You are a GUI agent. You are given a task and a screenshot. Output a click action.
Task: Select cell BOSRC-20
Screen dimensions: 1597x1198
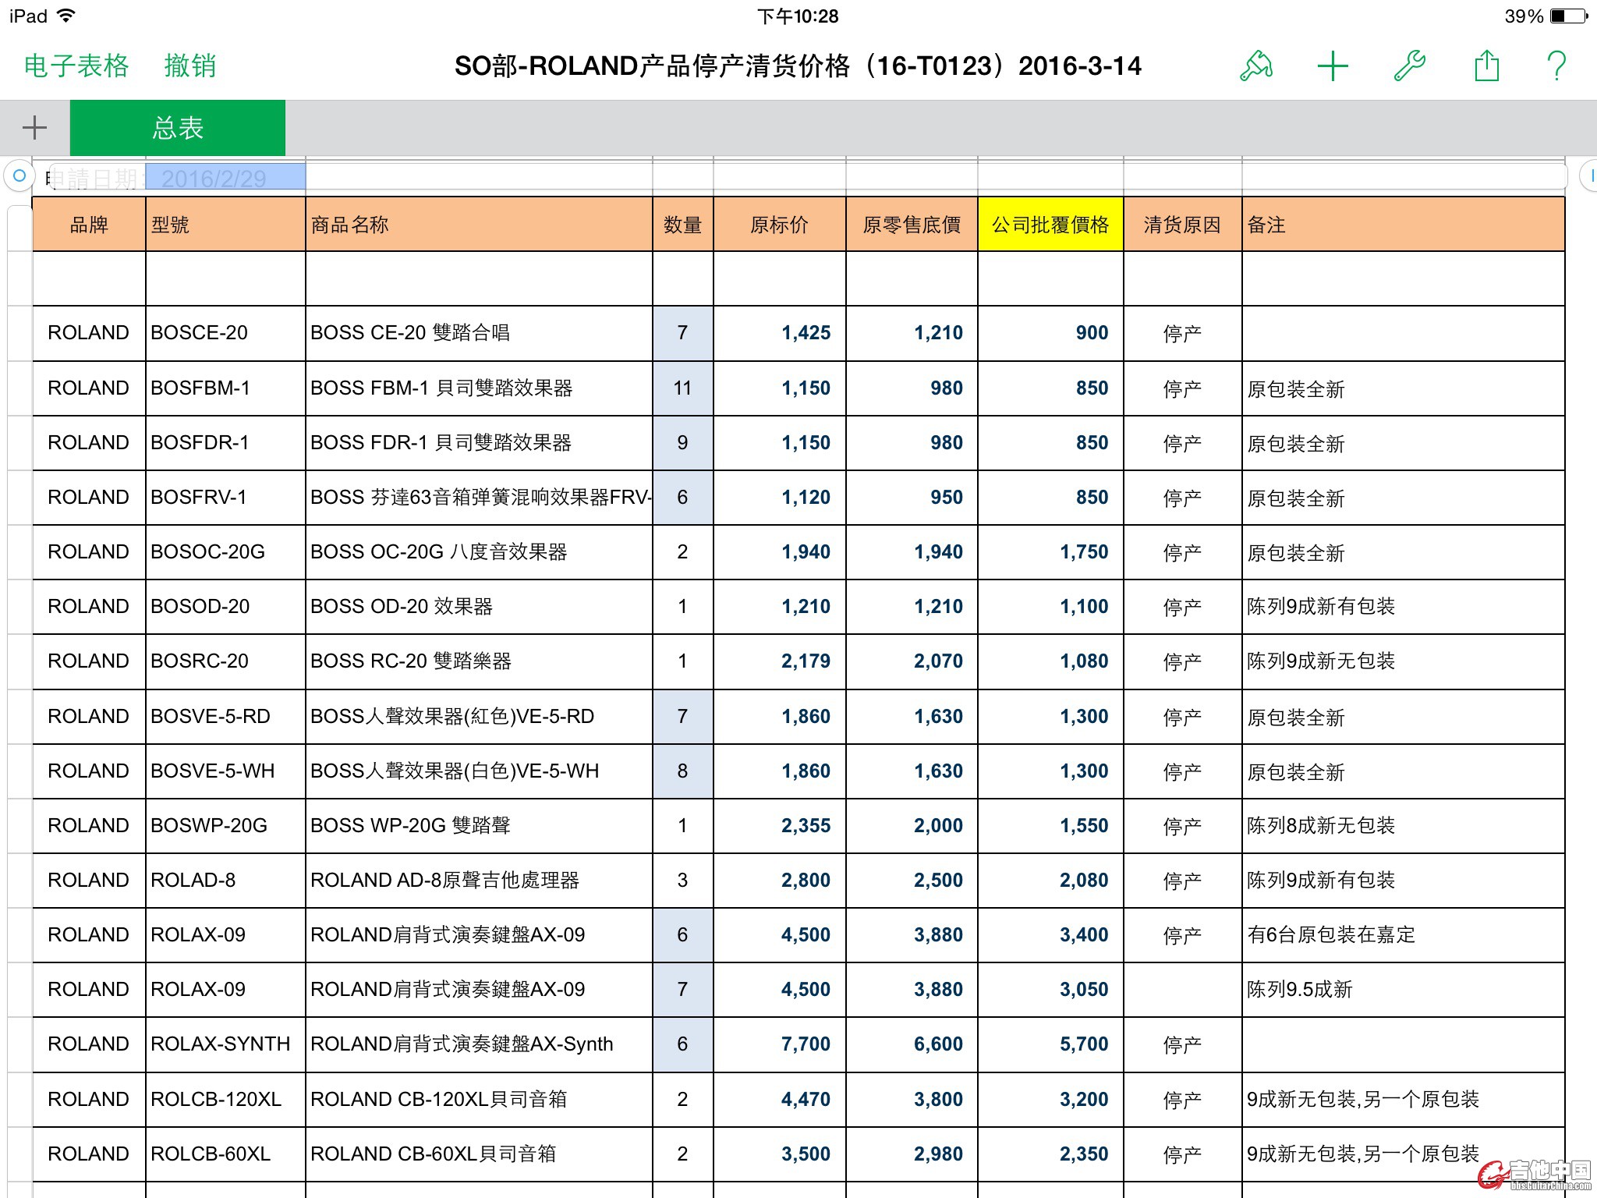(225, 661)
